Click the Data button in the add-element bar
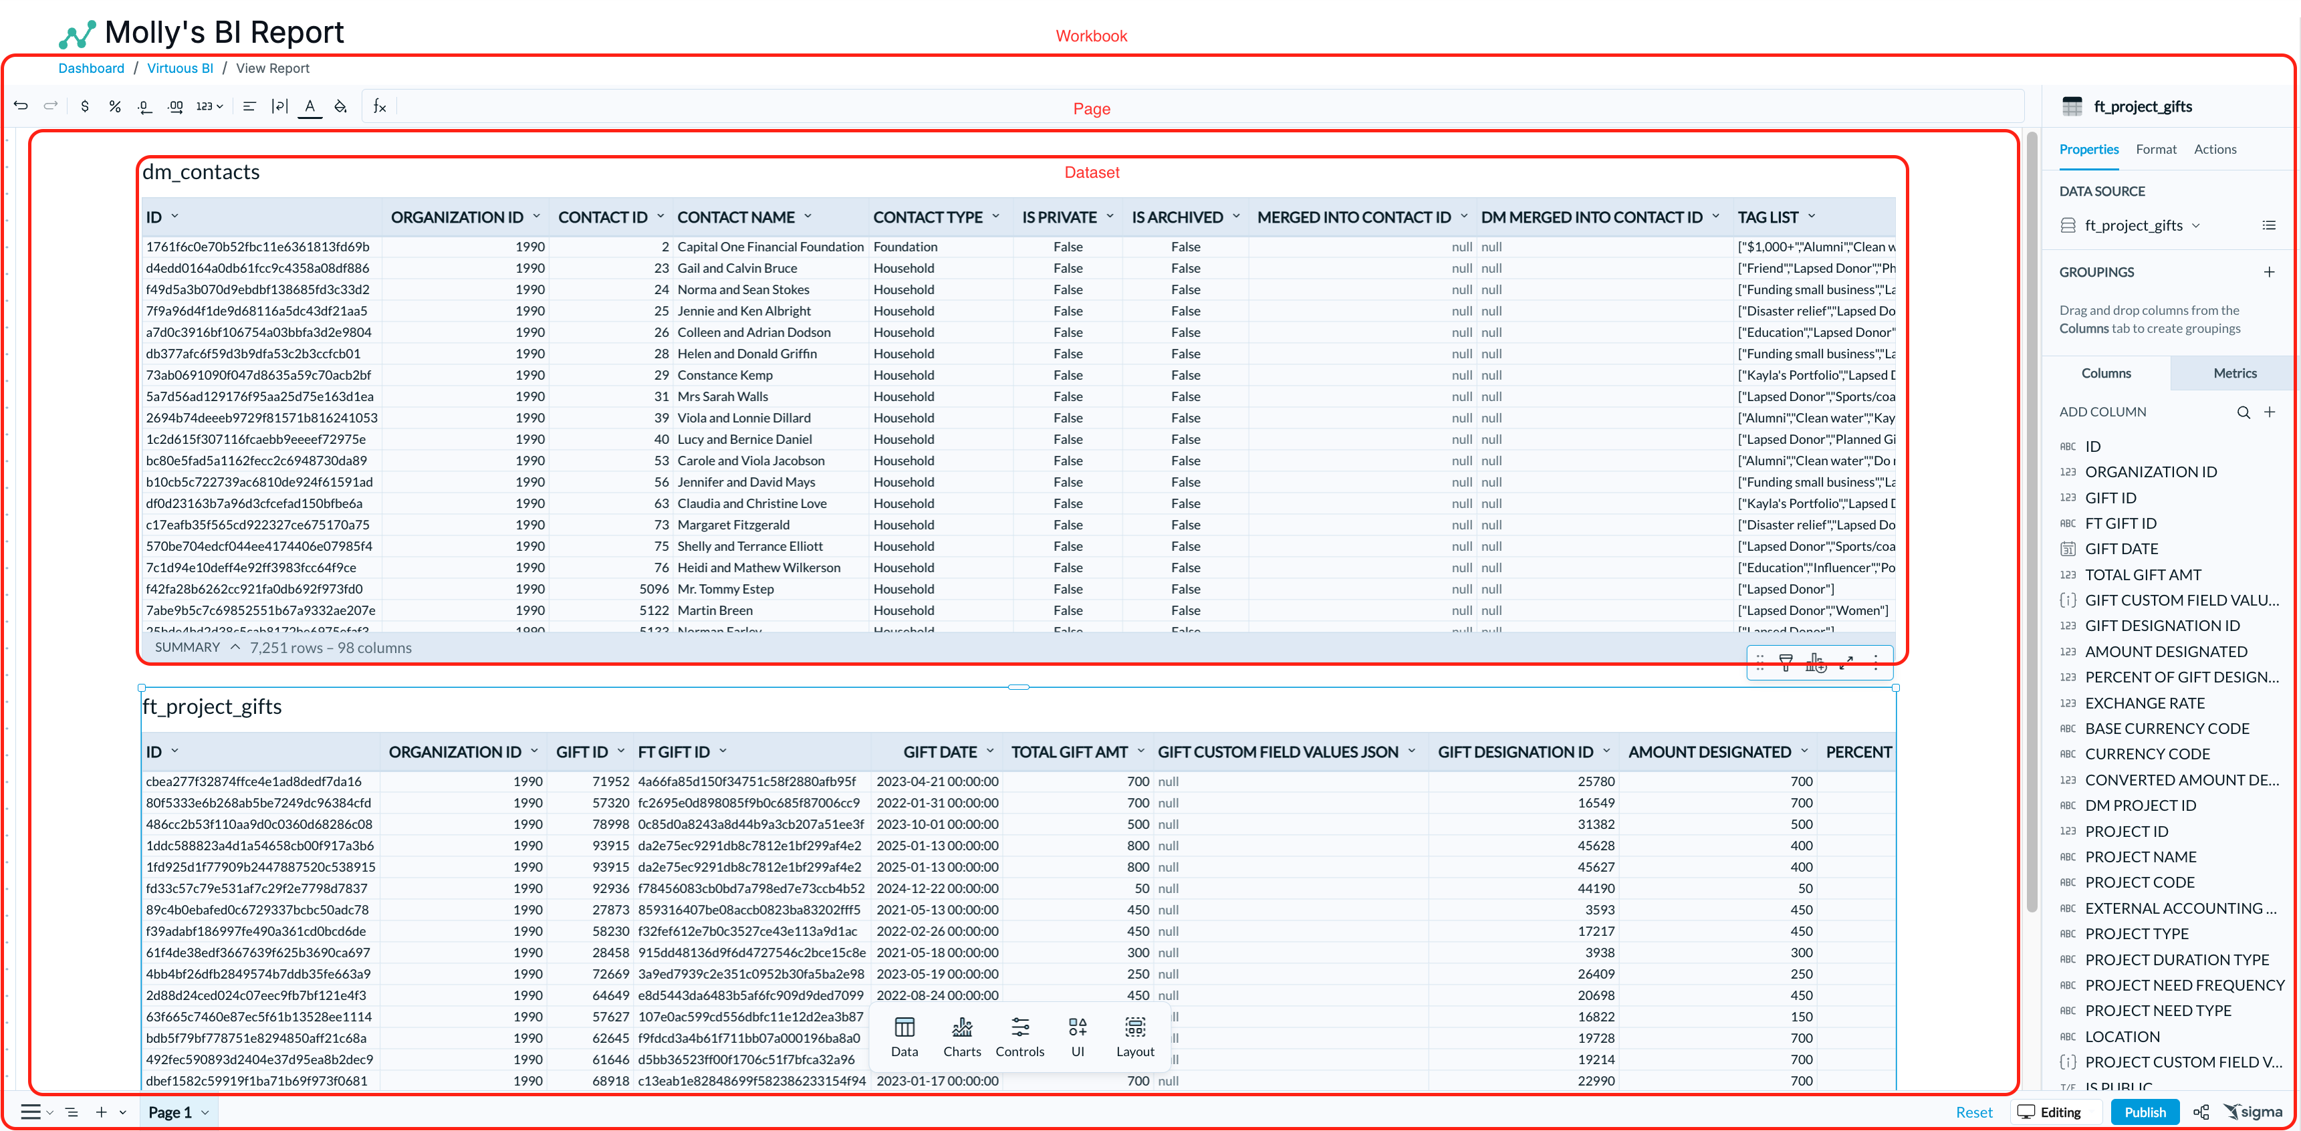 tap(904, 1037)
